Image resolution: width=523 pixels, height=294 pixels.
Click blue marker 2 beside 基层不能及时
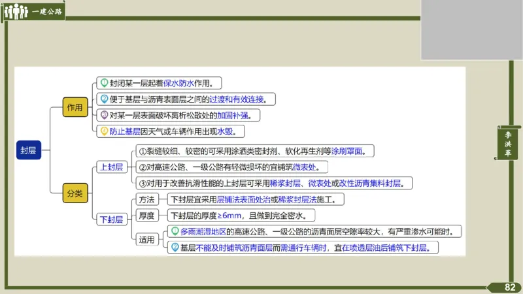click(175, 248)
